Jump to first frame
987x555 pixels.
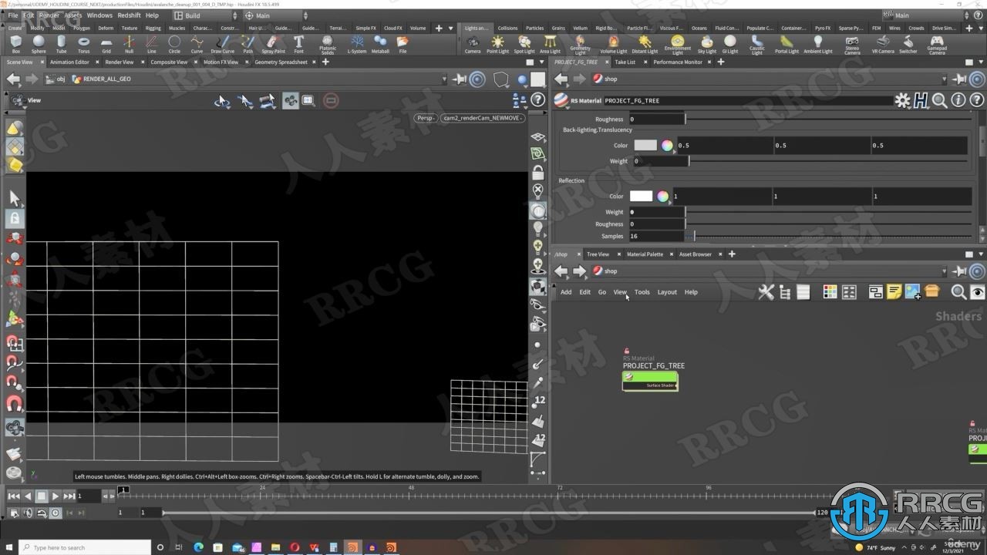(13, 496)
